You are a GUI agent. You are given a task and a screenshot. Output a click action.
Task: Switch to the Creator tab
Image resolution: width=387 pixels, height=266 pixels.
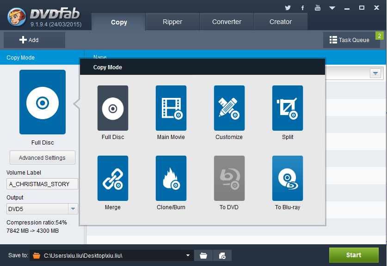(281, 22)
